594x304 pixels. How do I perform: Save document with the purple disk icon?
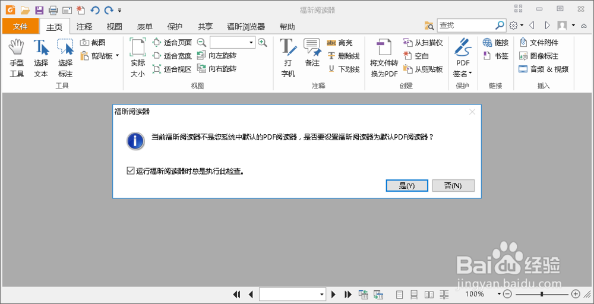tap(39, 10)
